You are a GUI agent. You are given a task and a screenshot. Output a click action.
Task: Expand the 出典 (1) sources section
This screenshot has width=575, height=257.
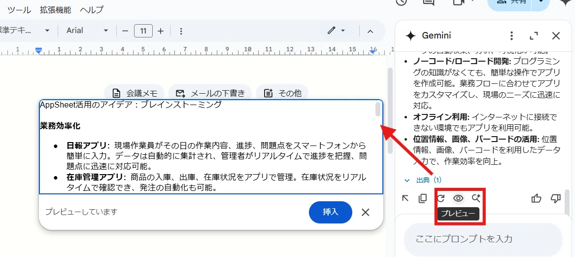coord(423,180)
